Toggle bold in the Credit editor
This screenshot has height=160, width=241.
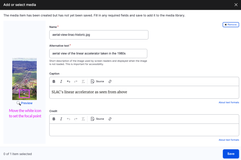coord(54,119)
